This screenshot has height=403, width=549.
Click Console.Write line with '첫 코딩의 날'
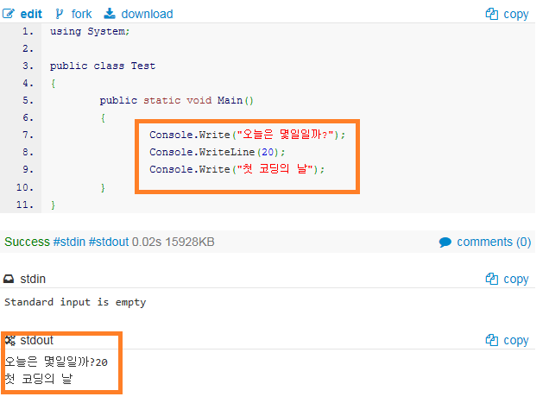[237, 169]
